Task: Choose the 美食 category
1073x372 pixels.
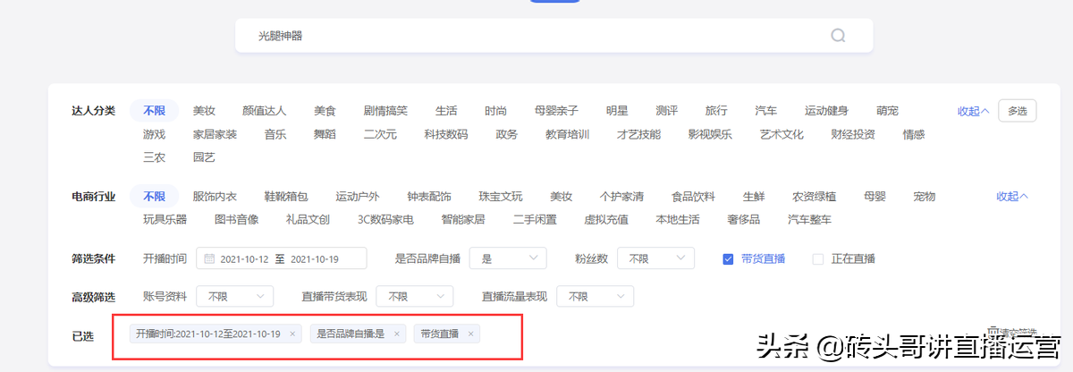Action: (325, 111)
